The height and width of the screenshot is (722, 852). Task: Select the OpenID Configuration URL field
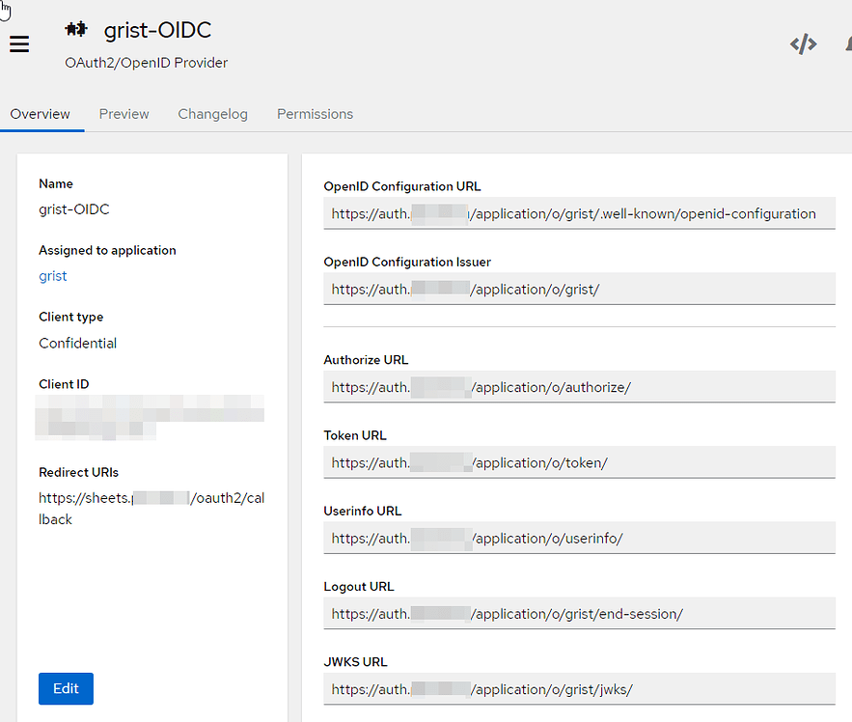579,213
